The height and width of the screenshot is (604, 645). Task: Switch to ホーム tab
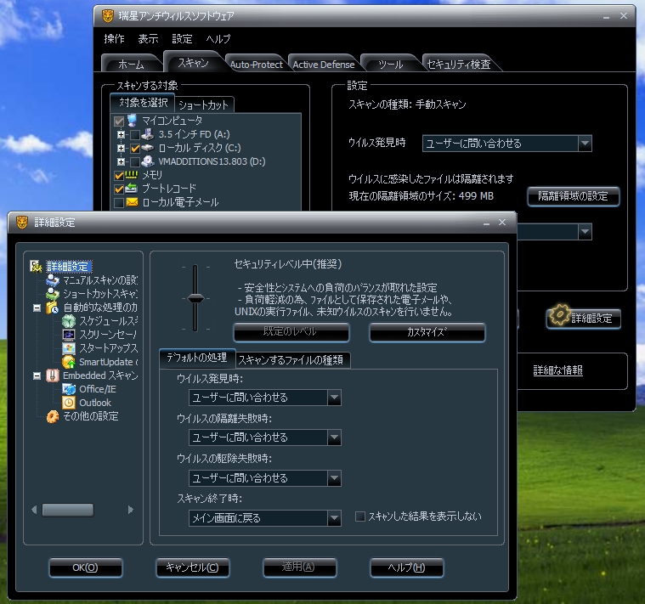click(131, 65)
